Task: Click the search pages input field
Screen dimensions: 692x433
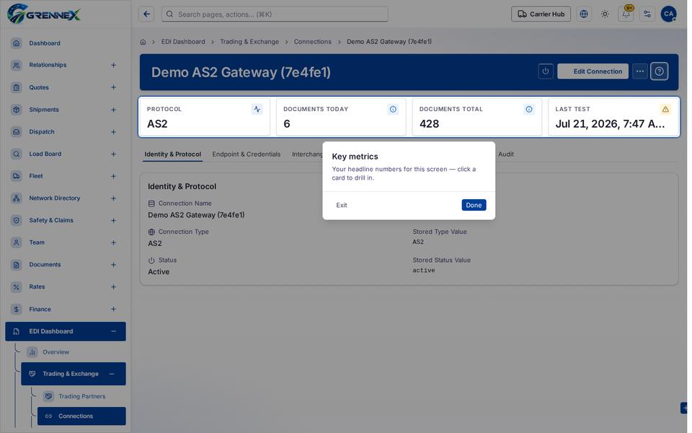Action: (275, 14)
